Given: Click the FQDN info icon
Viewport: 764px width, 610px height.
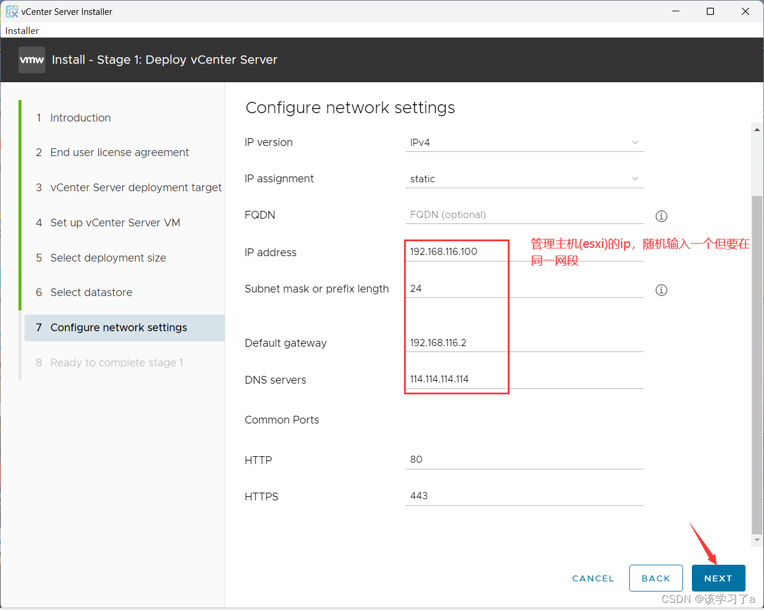Looking at the screenshot, I should (661, 216).
